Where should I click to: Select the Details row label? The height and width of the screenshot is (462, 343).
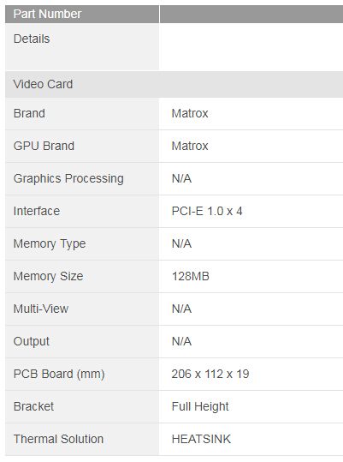[x=32, y=39]
